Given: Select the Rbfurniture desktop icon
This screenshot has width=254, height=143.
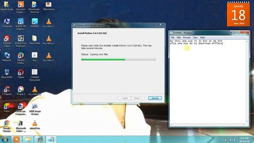Looking at the screenshot, I should 48,6.
